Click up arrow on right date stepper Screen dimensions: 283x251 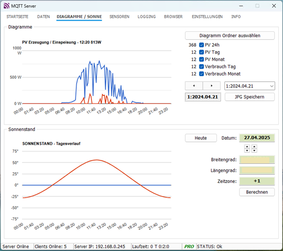coord(254,147)
